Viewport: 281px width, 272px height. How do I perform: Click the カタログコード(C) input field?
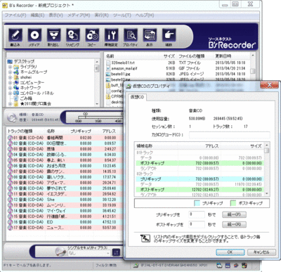(229, 135)
